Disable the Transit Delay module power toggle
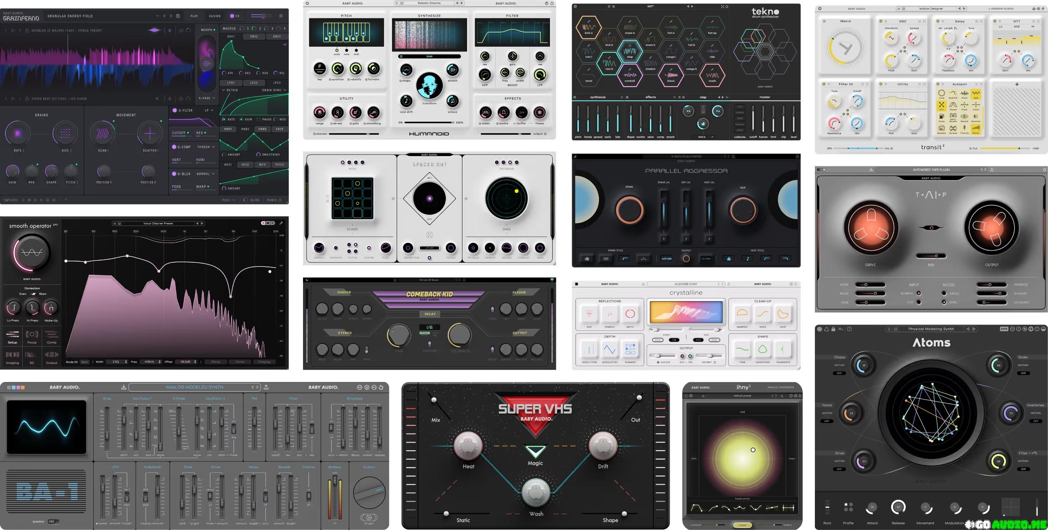Screen dimensions: 1048x530 (938, 21)
